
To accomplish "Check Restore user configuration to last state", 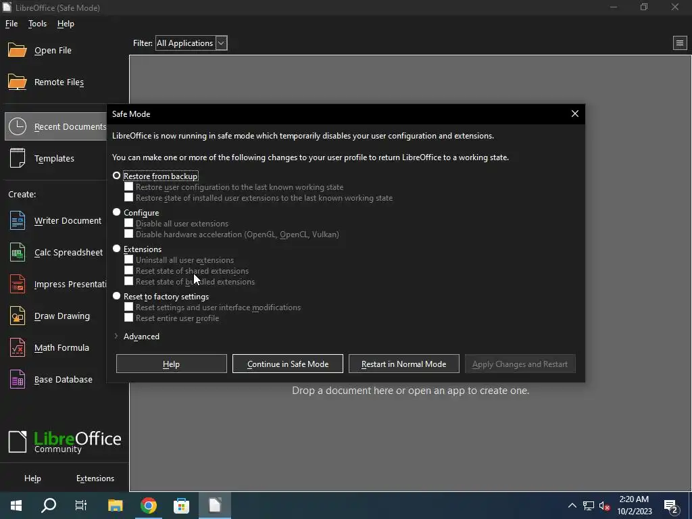I will (x=128, y=187).
